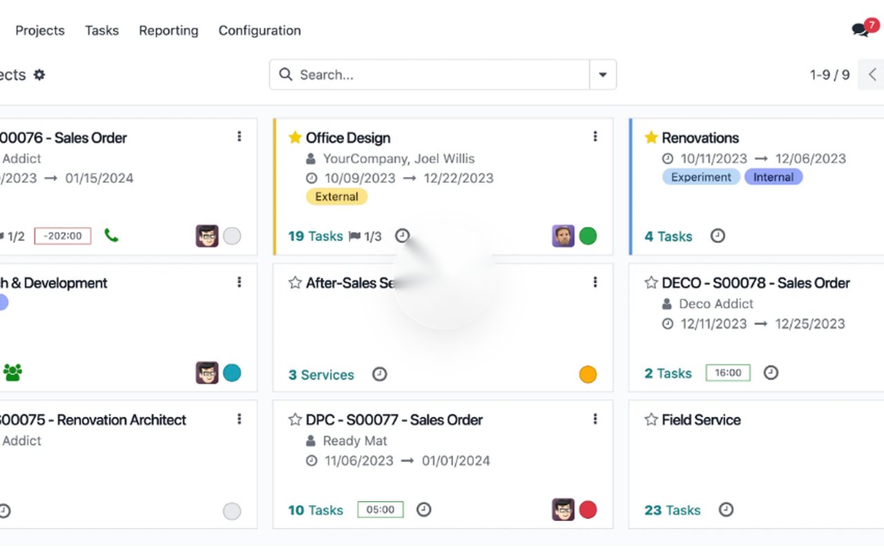
Task: Click the green phone activity icon on S00076 card
Action: coord(111,235)
